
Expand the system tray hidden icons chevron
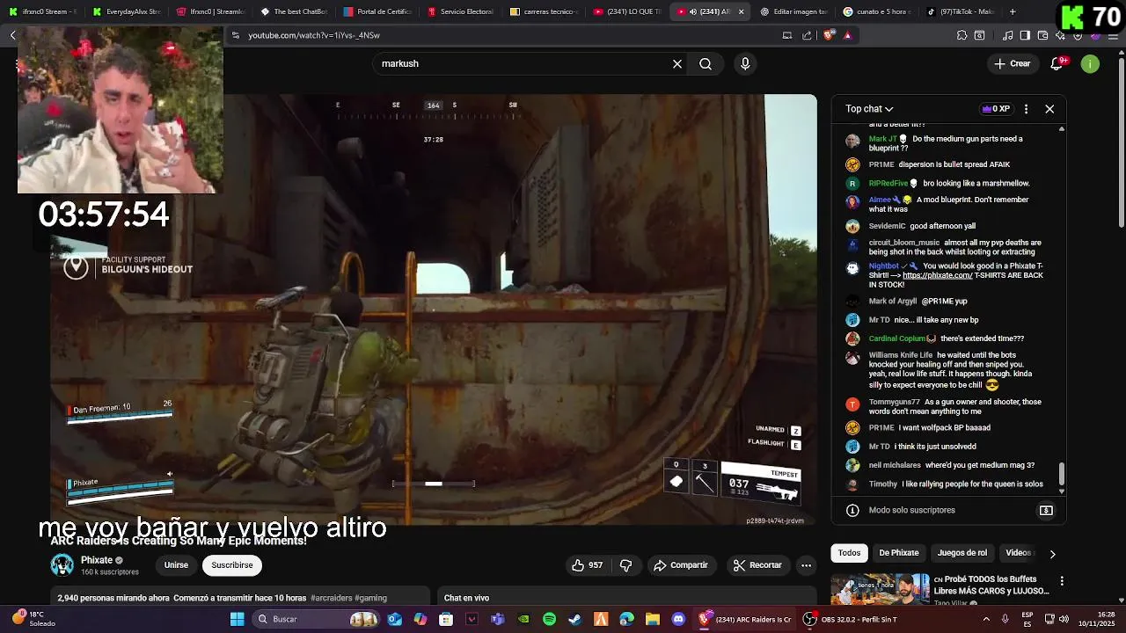point(985,619)
